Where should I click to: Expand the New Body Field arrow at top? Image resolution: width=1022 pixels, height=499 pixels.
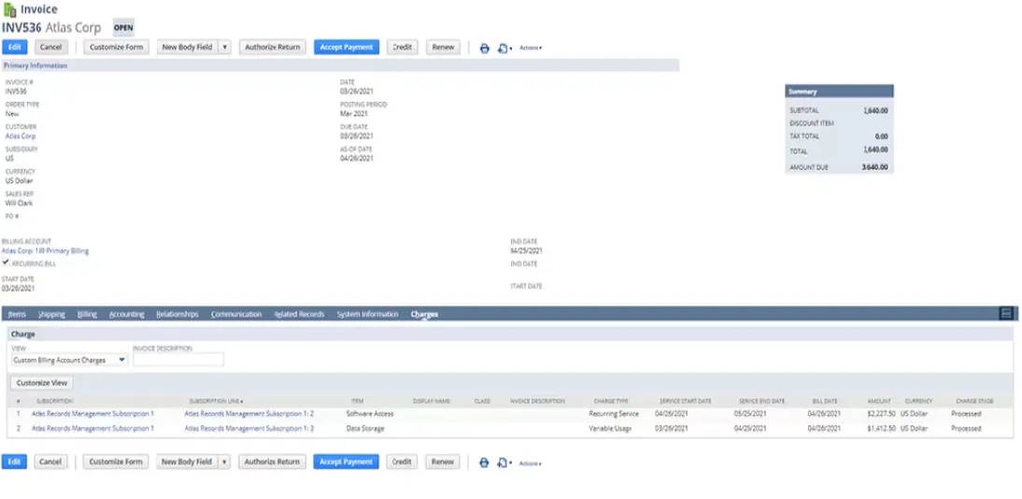[x=224, y=47]
